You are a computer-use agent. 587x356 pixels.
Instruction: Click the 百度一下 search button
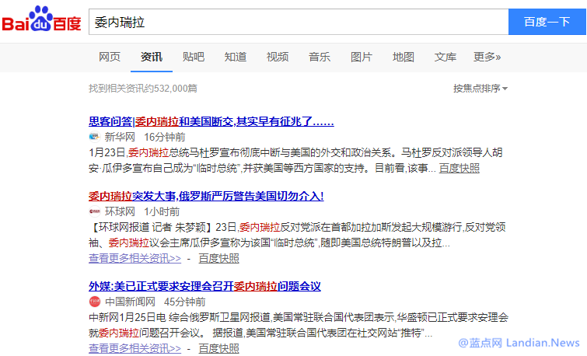pos(547,22)
